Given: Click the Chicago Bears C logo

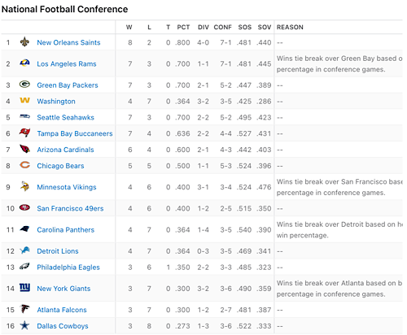Looking at the screenshot, I should coord(24,165).
